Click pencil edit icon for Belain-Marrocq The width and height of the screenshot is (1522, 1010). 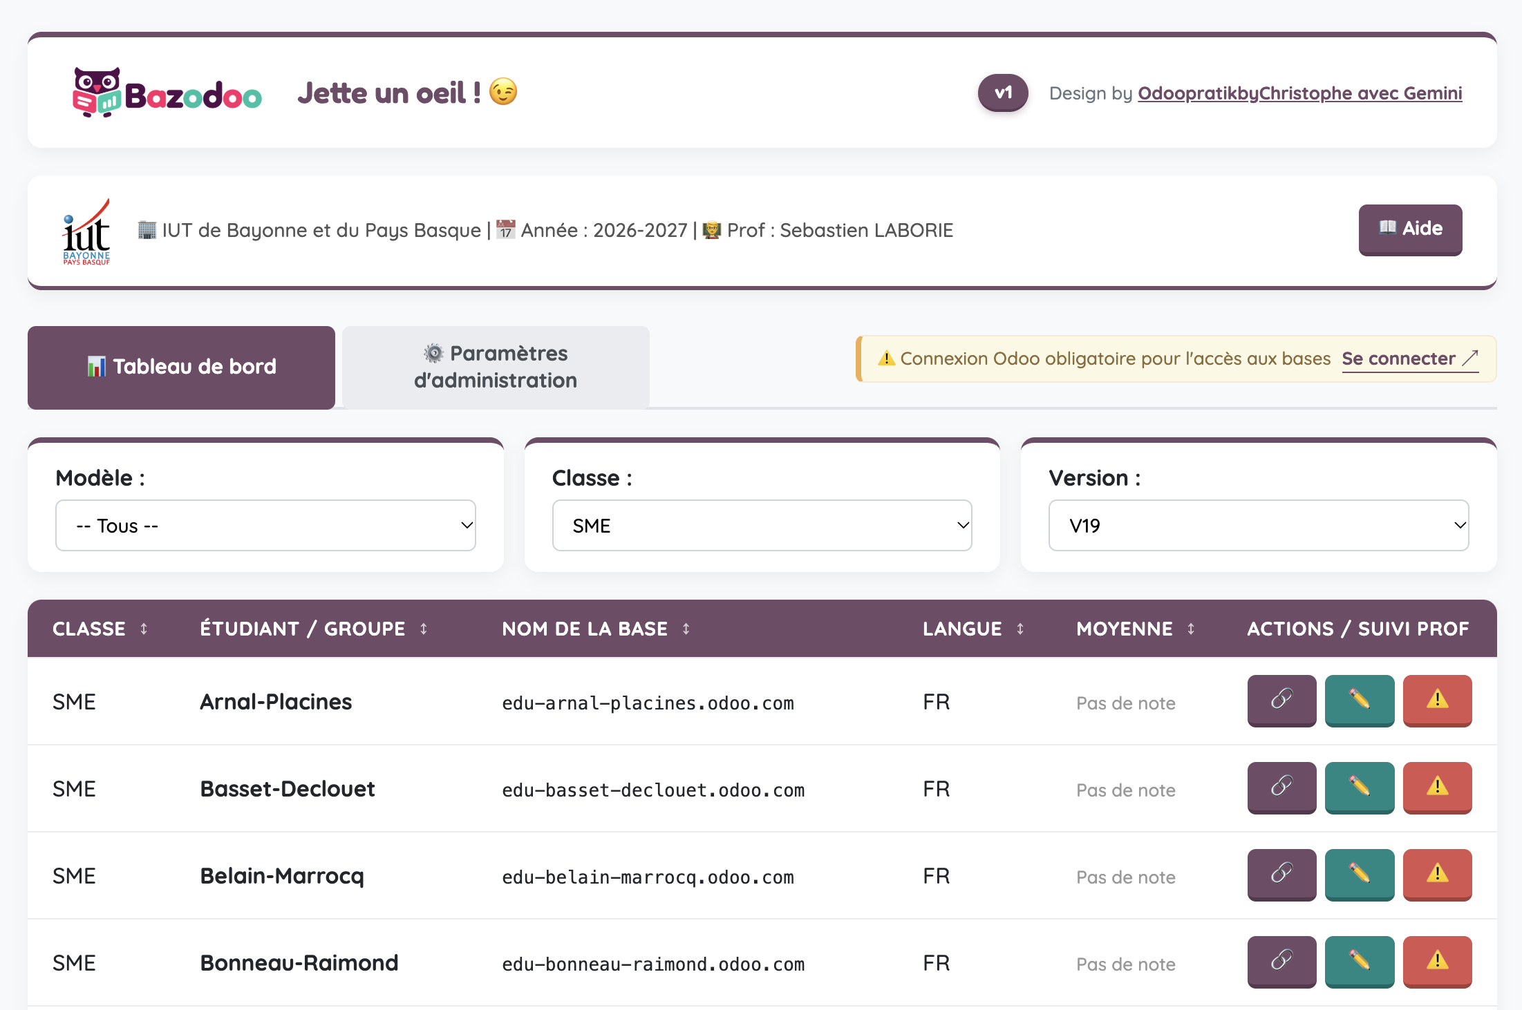click(1360, 874)
